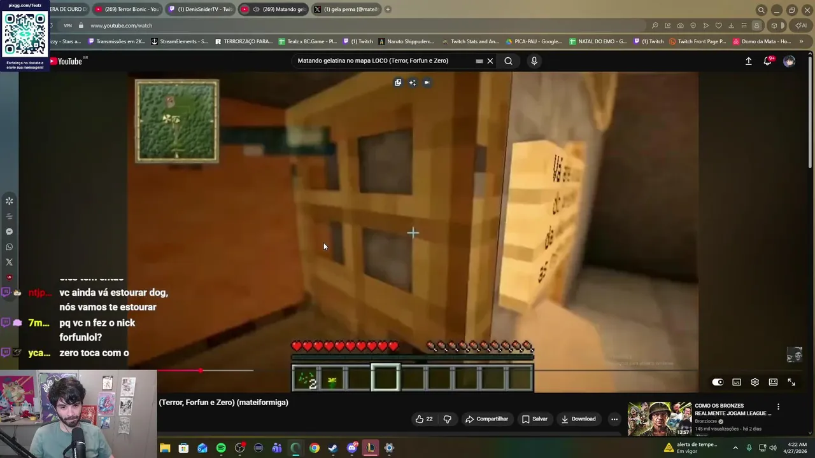The image size is (815, 458).
Task: Open the weather alert 'alerta de tempe...' widget
Action: pyautogui.click(x=690, y=448)
